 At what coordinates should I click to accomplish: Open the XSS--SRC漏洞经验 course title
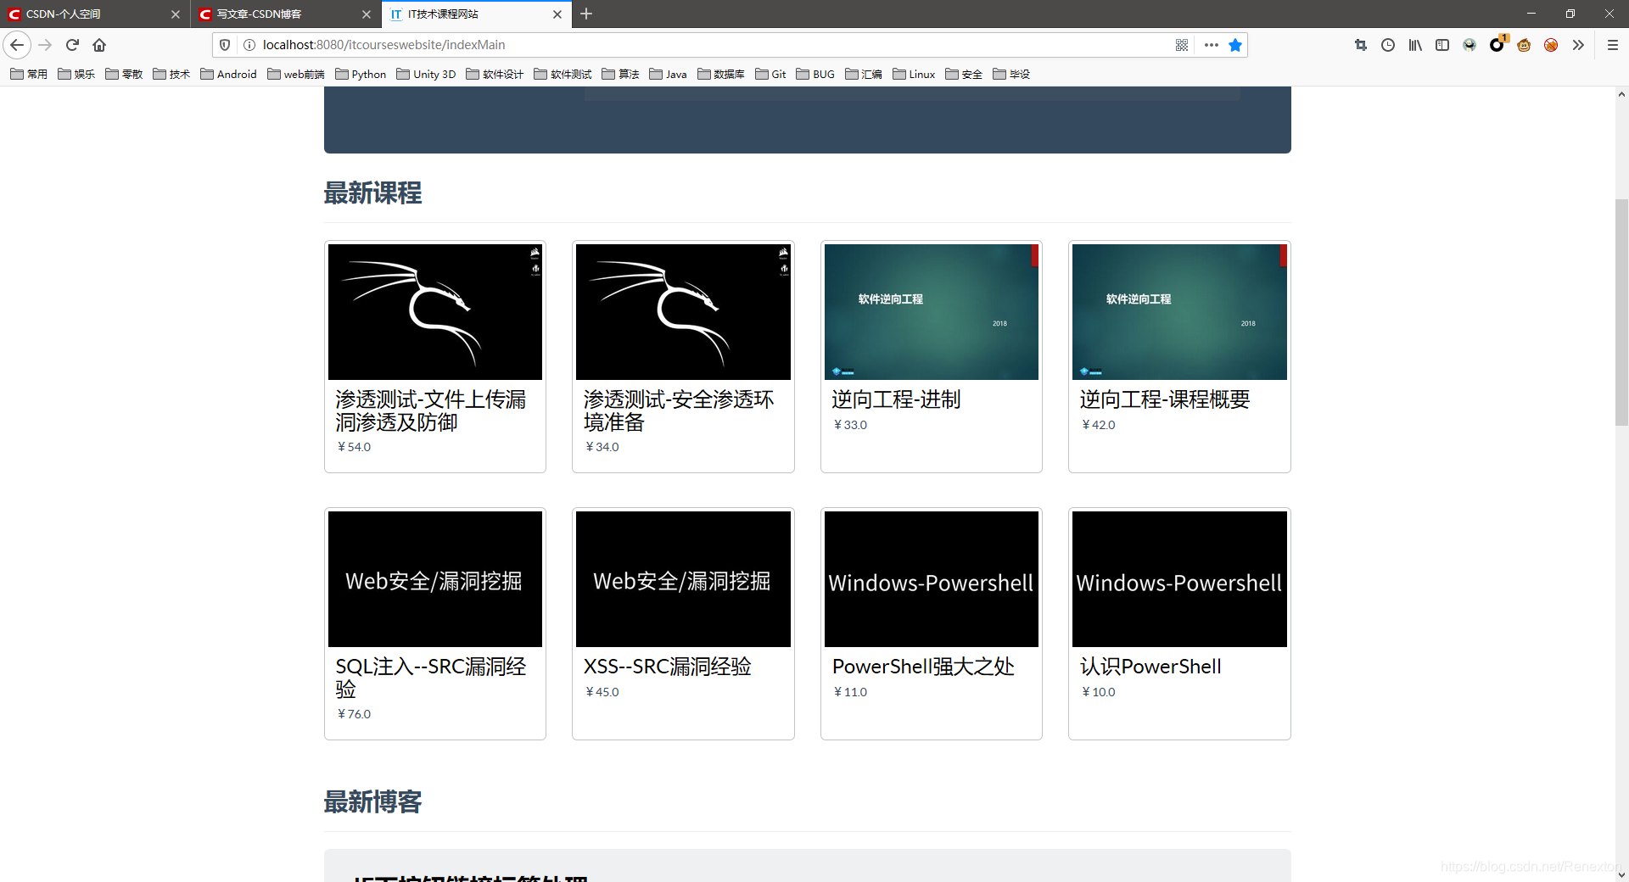[667, 667]
